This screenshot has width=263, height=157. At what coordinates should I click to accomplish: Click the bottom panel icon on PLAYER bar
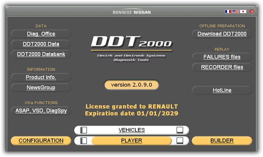tap(180, 141)
